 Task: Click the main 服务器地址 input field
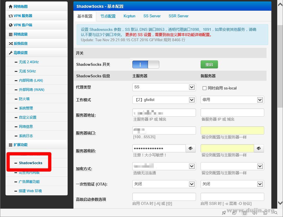tap(164, 113)
